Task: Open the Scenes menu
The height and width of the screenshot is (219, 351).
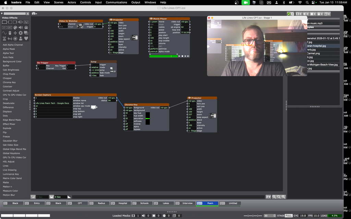Action: point(59,2)
